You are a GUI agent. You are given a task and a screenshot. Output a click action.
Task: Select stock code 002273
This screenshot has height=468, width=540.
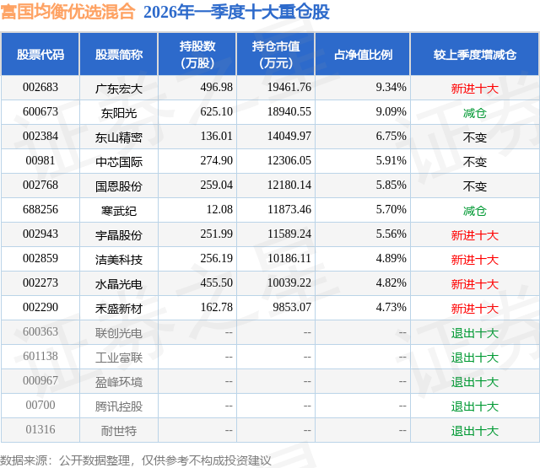(40, 282)
